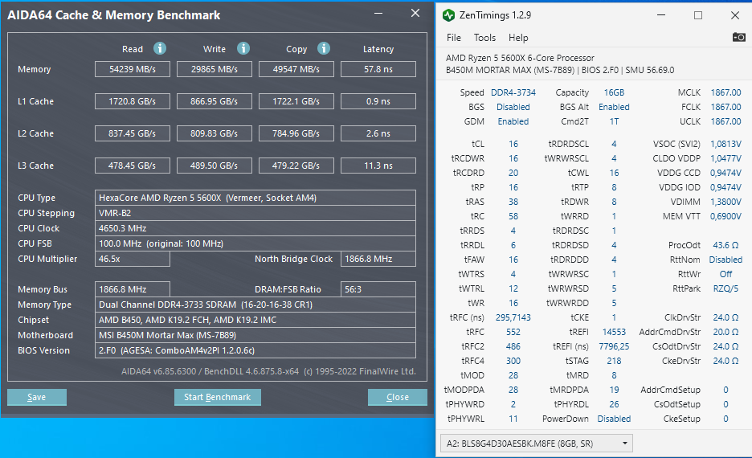Click the Read info icon in AIDA64
The width and height of the screenshot is (752, 458).
click(x=160, y=48)
